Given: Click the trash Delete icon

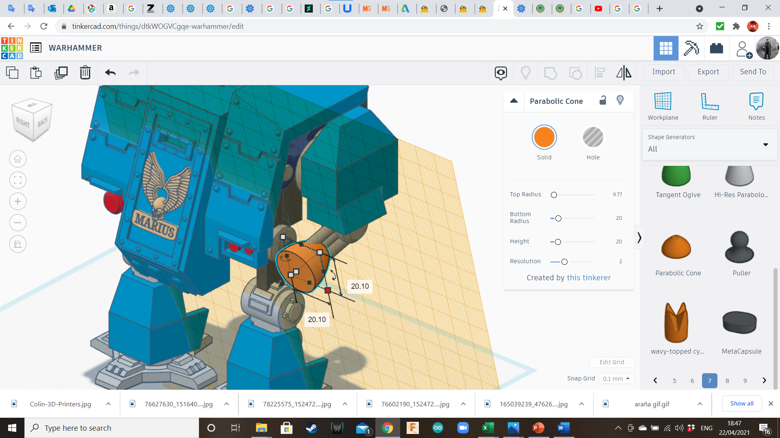Looking at the screenshot, I should pyautogui.click(x=85, y=73).
